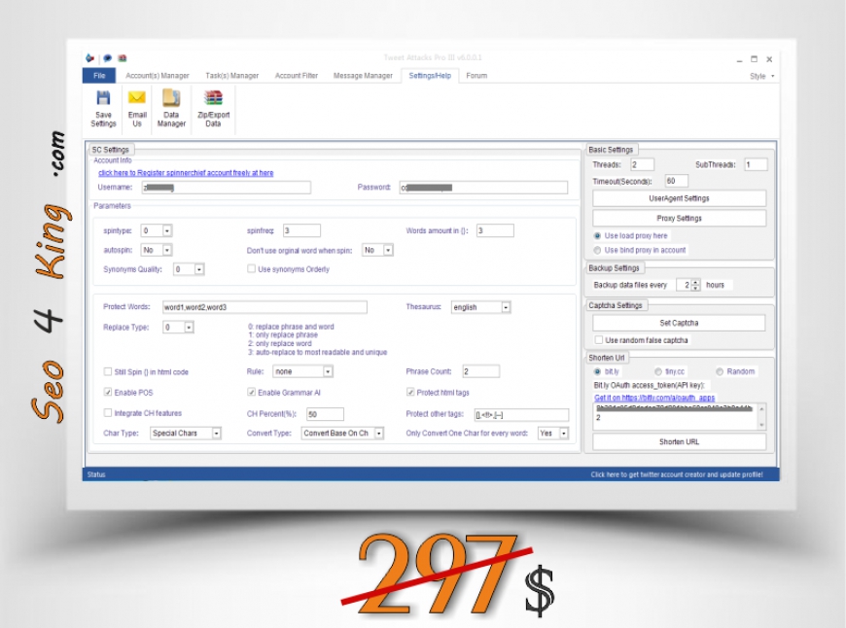846x628 pixels.
Task: Select the Random shorten url radio
Action: (x=720, y=371)
